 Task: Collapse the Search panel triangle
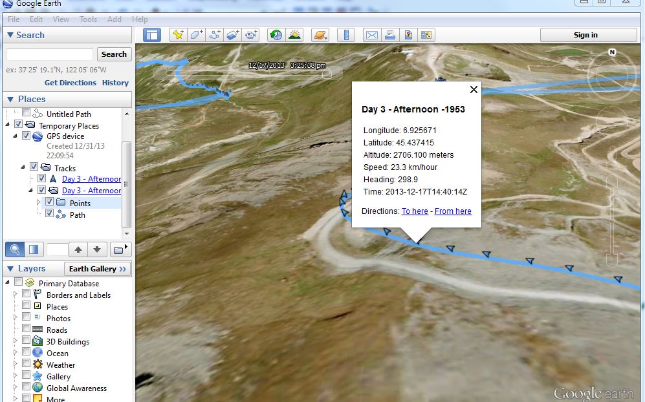(10, 36)
